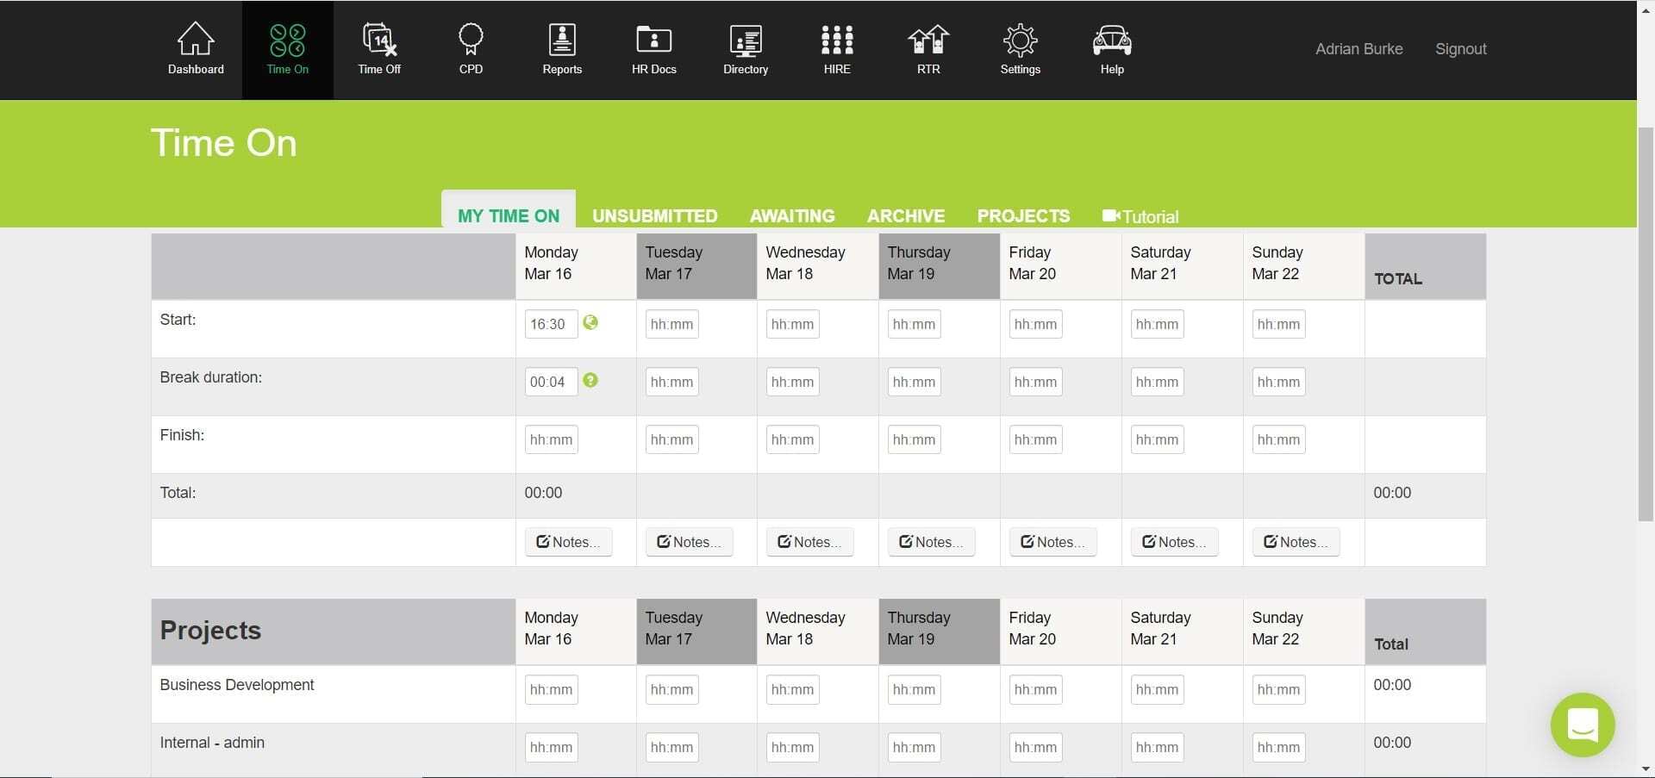Image resolution: width=1655 pixels, height=778 pixels.
Task: Open Notes for Thursday Mar 19
Action: click(x=932, y=542)
